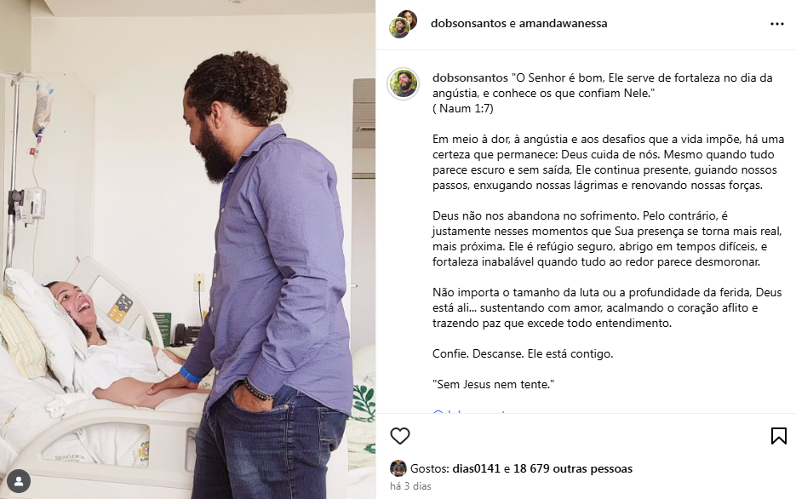Open dobsonsantos front avatar in post header
Viewport: 796px width, 499px height.
(399, 28)
